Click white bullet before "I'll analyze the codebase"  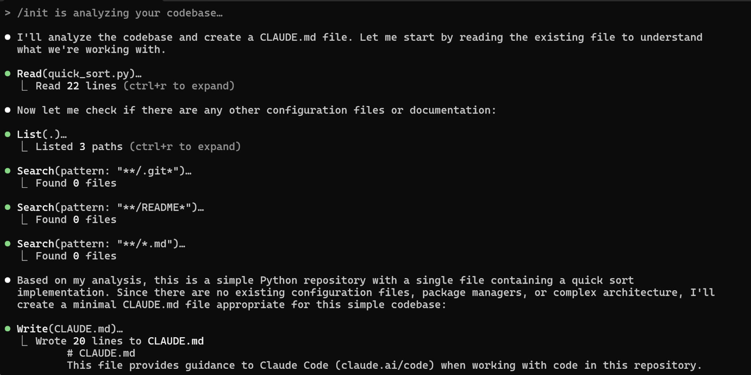(x=7, y=37)
